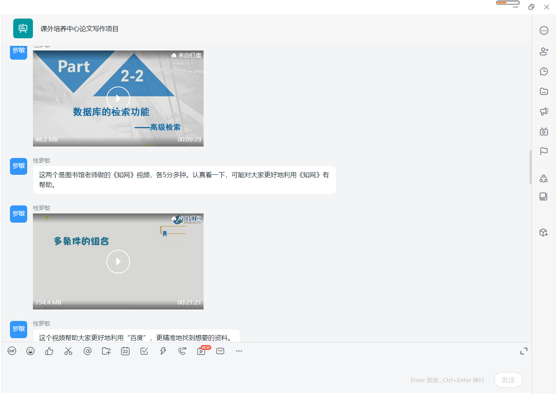
Task: Open the mail envelope icon
Action: pos(220,351)
